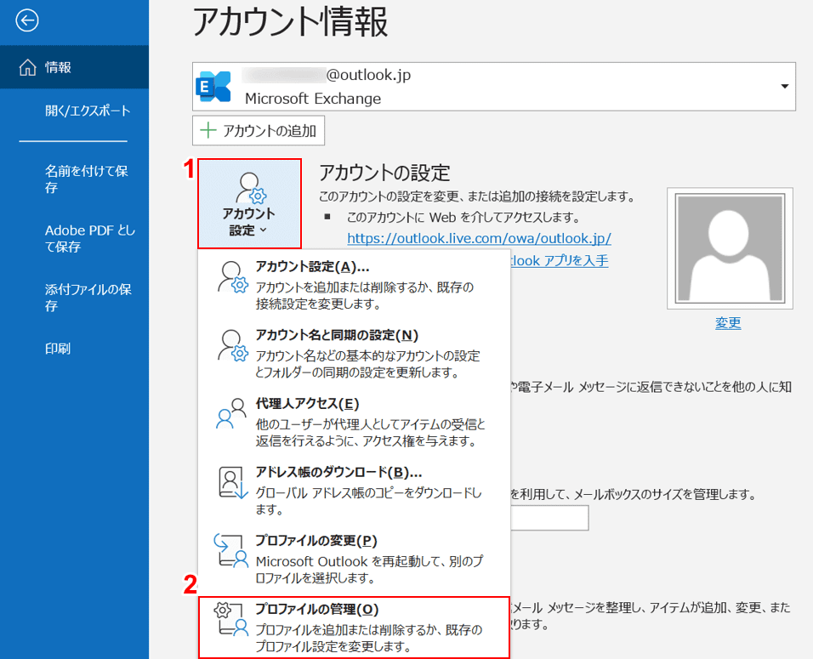Click the two-person 代理人アクセス icon
This screenshot has width=813, height=659.
click(230, 414)
